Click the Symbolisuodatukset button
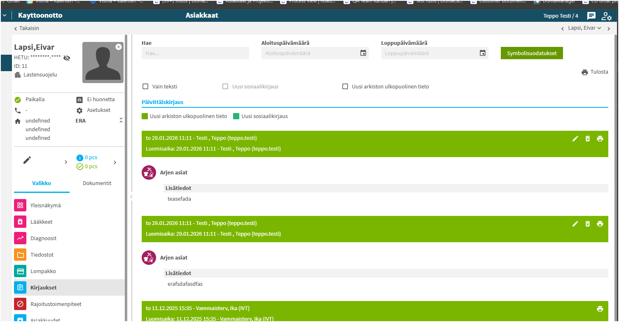 pyautogui.click(x=532, y=53)
